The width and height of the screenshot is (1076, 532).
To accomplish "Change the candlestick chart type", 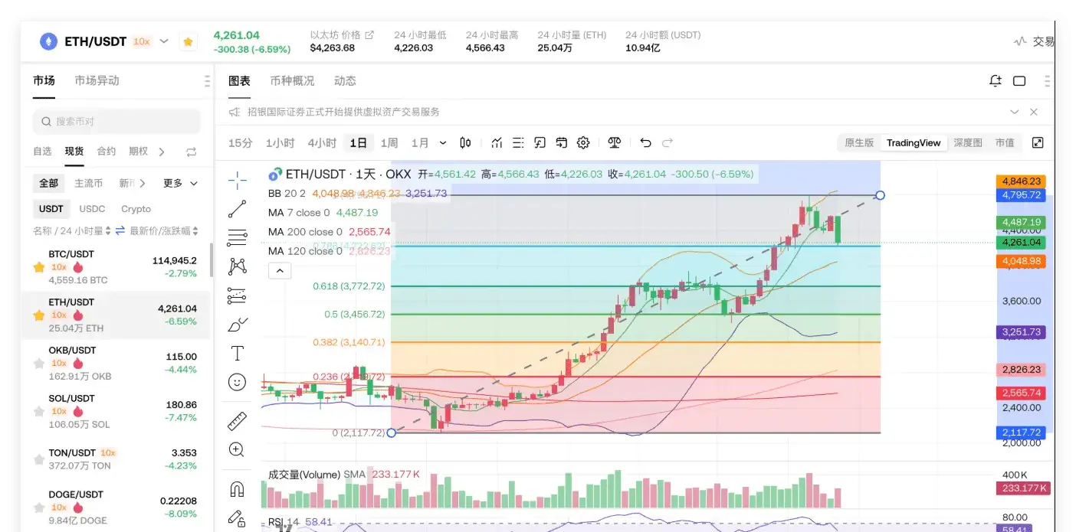I will (465, 142).
